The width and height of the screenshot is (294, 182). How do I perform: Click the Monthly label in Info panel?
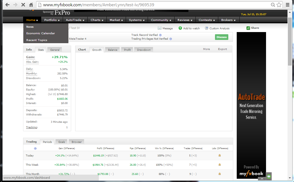point(31,74)
